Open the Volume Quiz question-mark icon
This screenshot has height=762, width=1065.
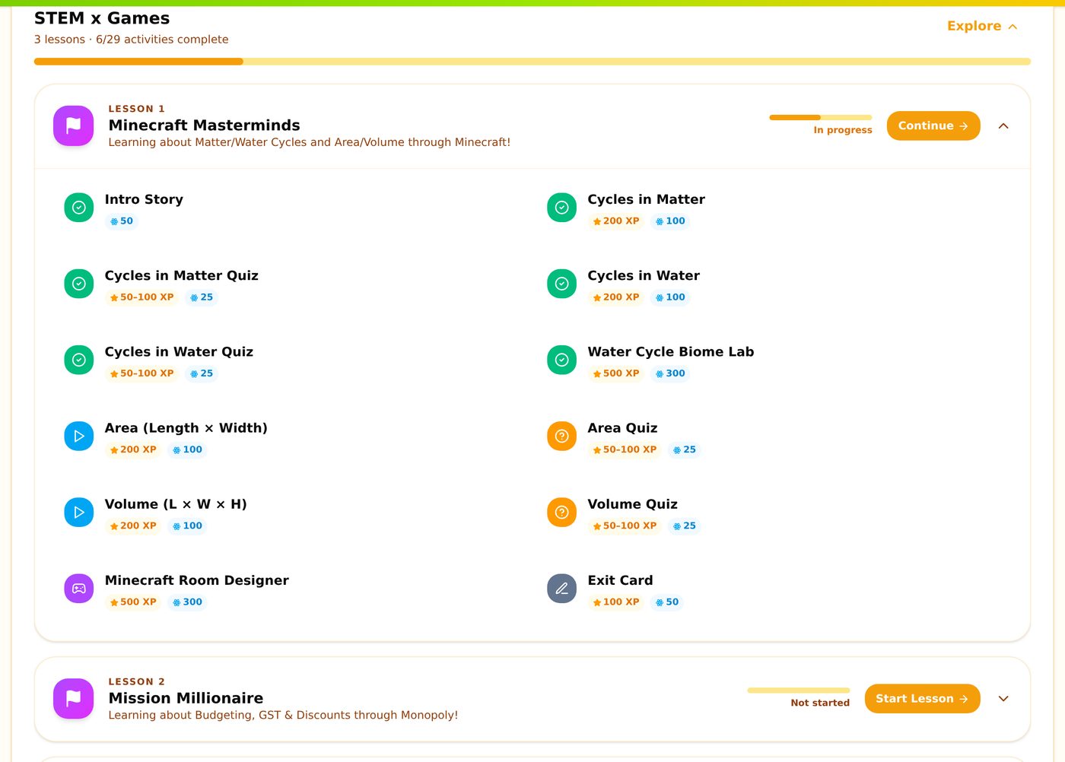pos(561,512)
